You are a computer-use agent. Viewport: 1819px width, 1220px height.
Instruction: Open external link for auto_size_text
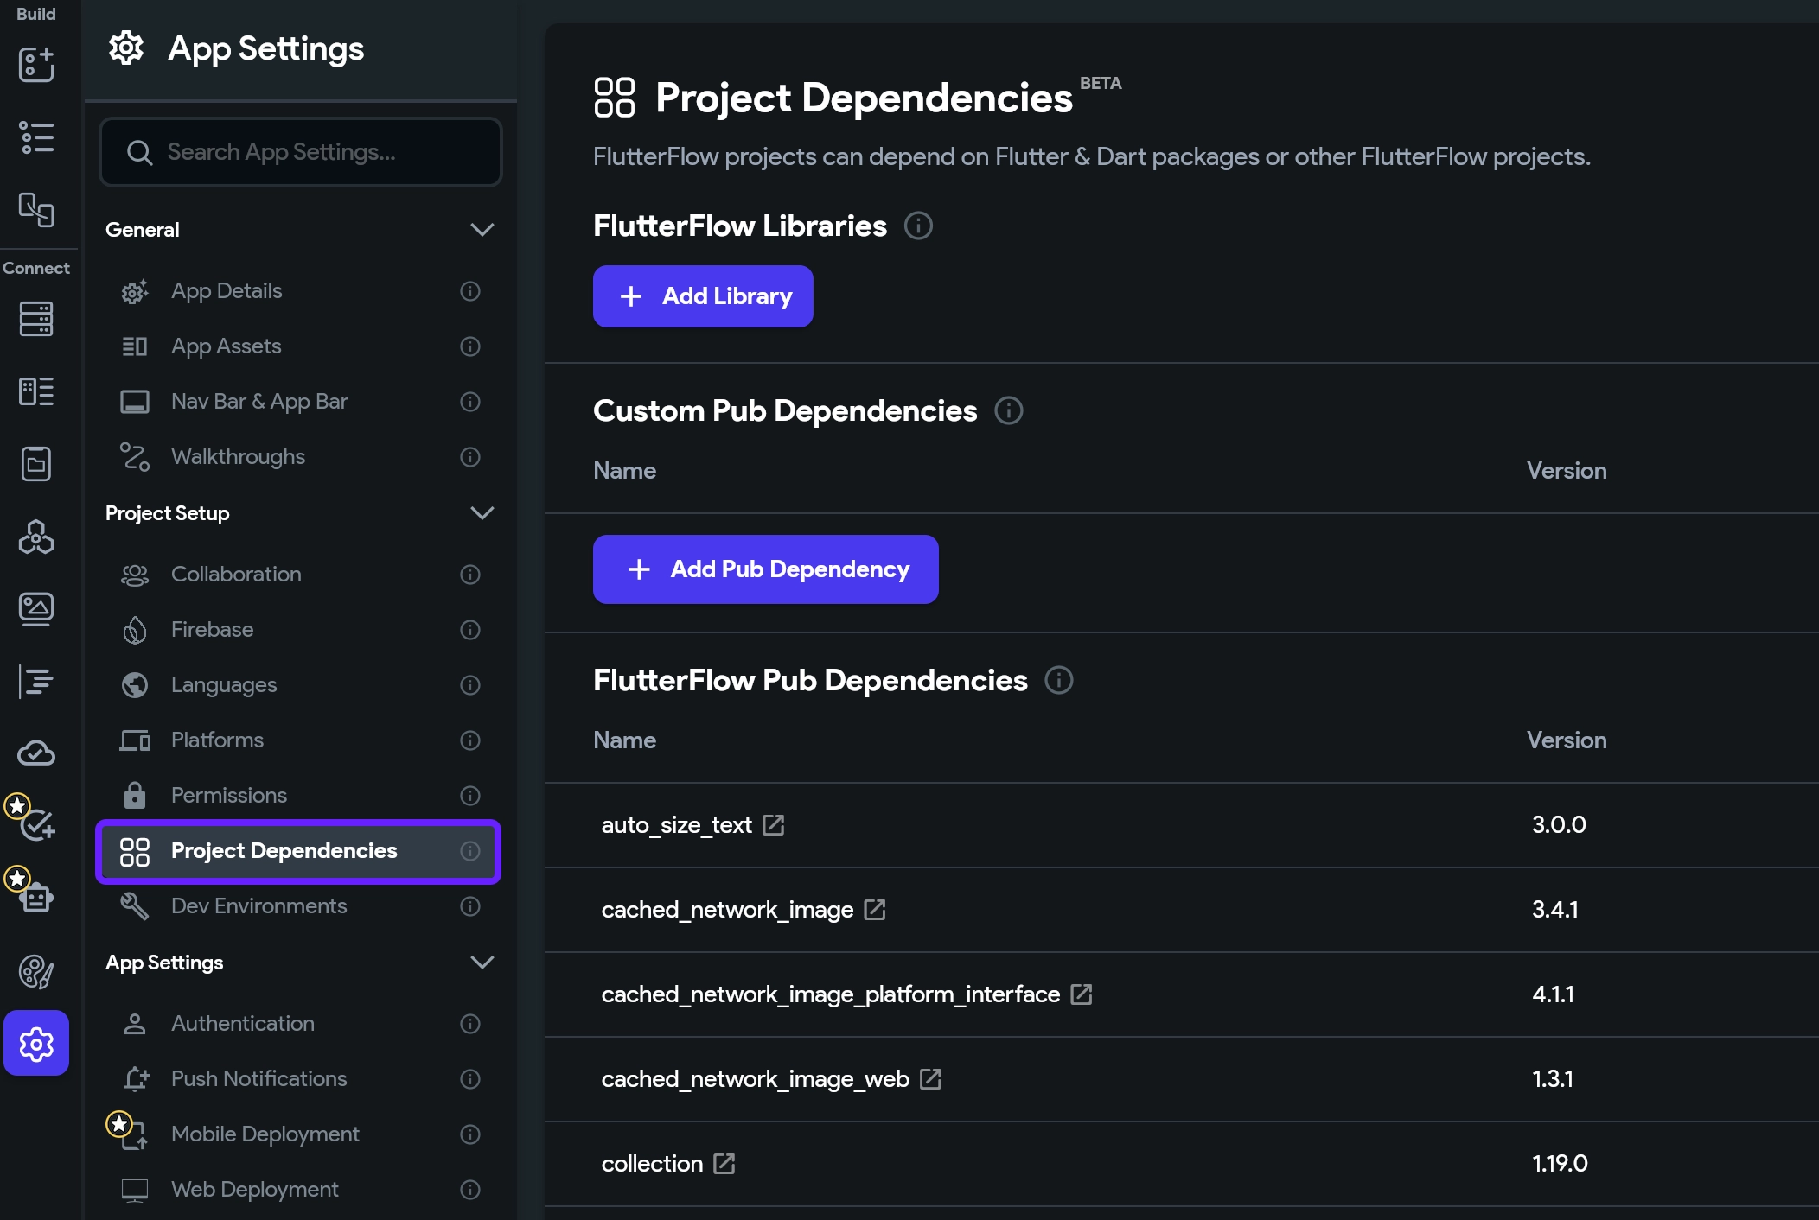(774, 825)
